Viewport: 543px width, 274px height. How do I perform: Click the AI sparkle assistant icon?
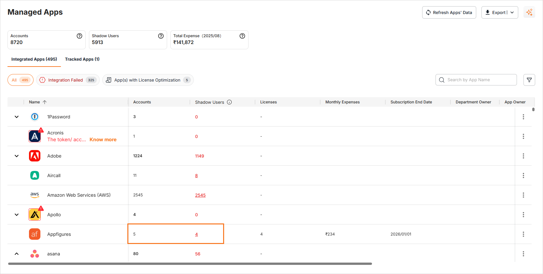(x=529, y=12)
